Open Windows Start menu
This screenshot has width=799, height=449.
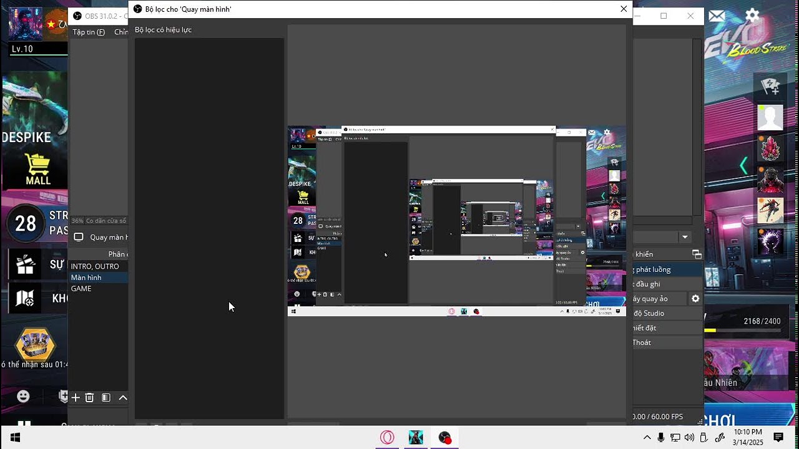(x=15, y=438)
